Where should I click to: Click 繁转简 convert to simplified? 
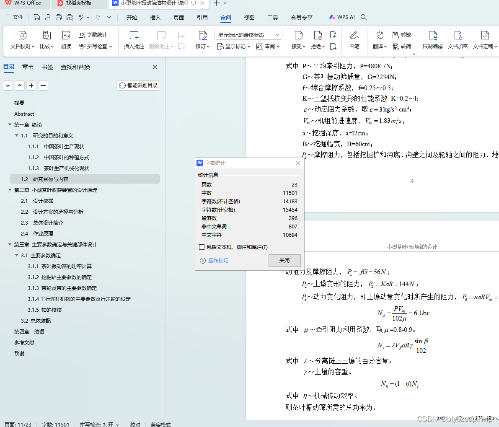point(402,47)
